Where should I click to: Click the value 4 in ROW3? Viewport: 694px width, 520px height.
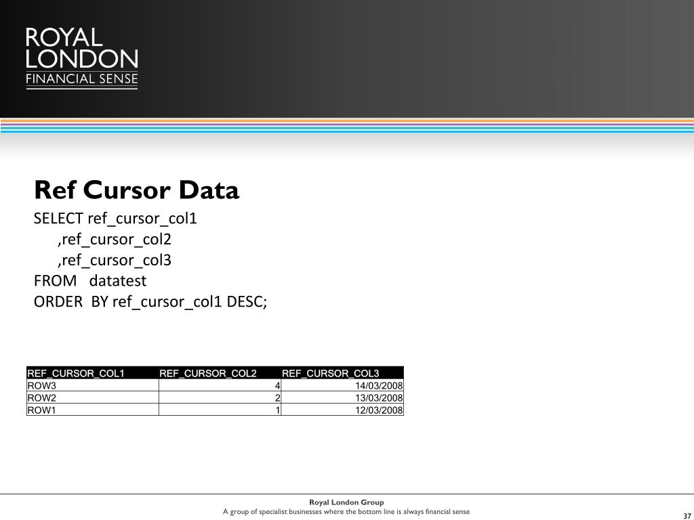[x=220, y=385]
